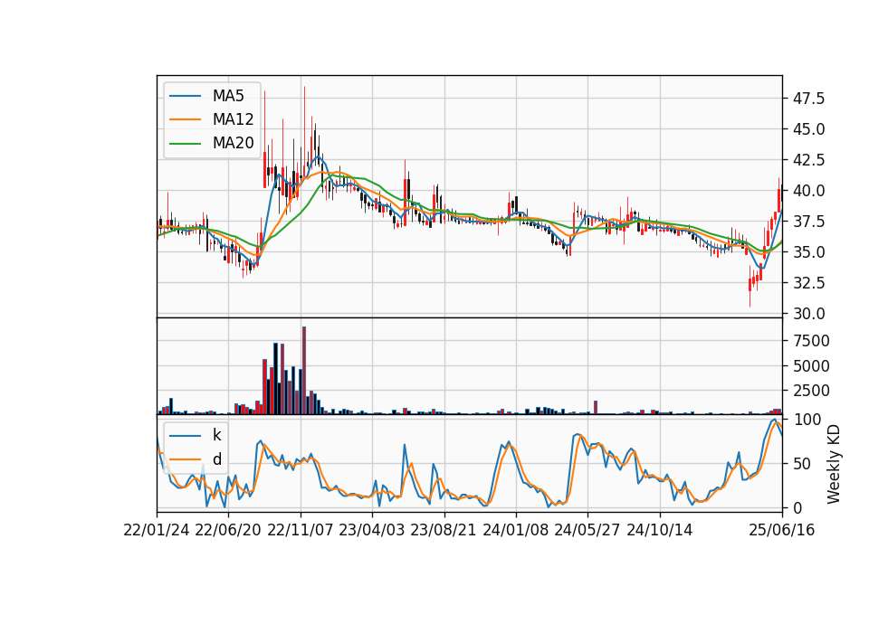Click the 22/11/07 date tick label
Screen dimensions: 869x624
(x=301, y=530)
